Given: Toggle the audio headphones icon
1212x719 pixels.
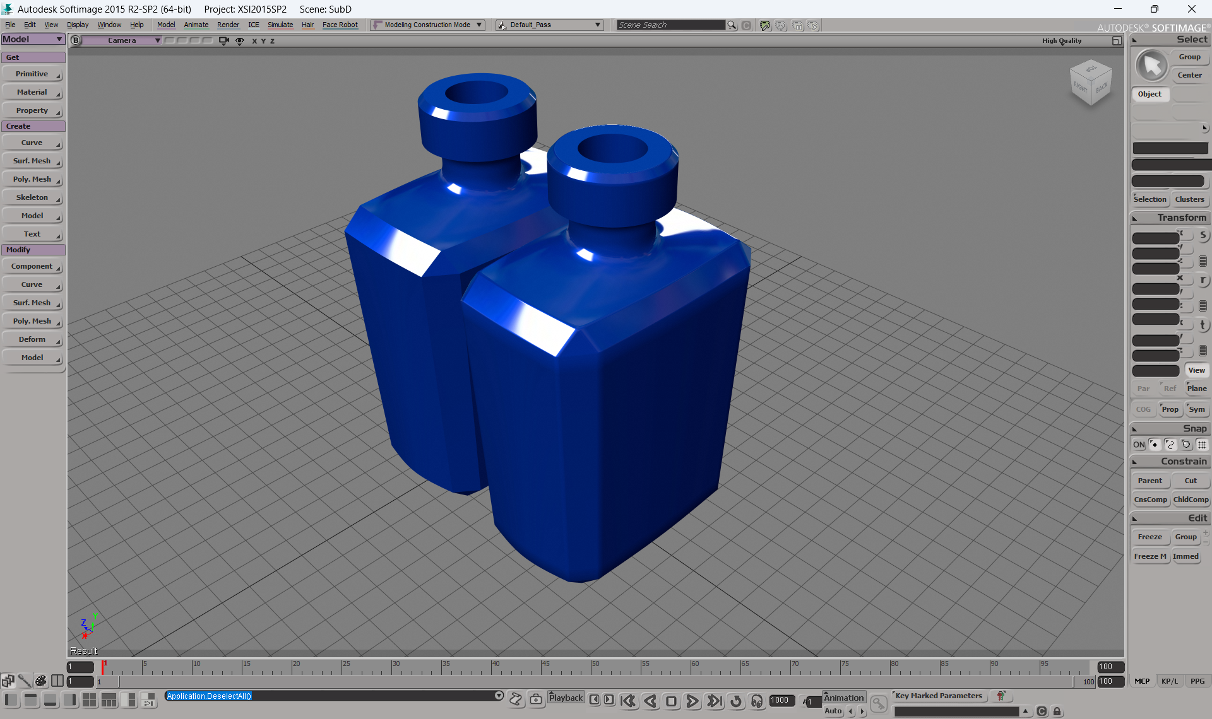Looking at the screenshot, I should click(757, 701).
